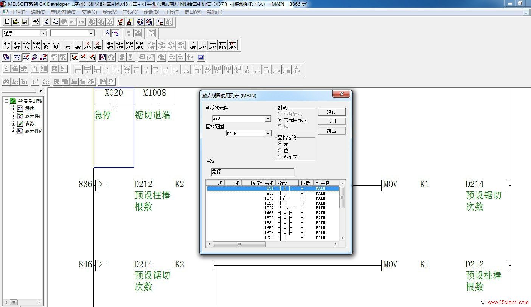Open the 查找范围 MAIN dropdown
Image resolution: width=531 pixels, height=307 pixels.
point(268,133)
